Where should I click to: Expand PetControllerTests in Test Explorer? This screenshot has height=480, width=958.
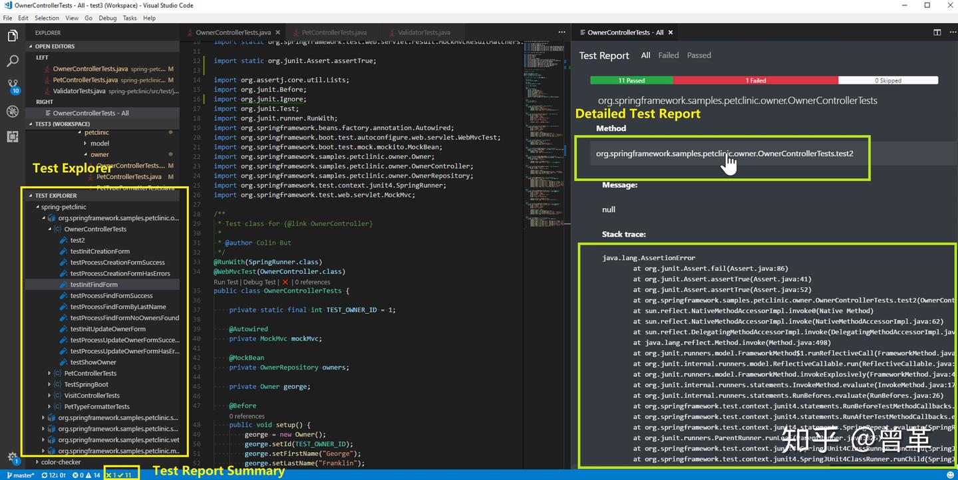click(49, 373)
